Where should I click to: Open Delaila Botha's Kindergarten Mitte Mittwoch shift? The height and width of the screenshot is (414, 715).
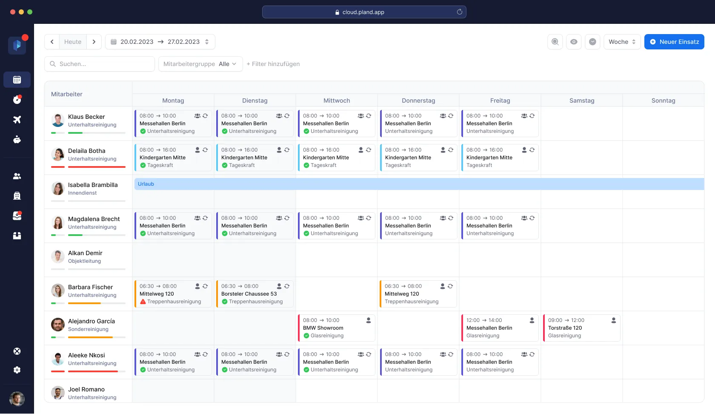point(337,158)
